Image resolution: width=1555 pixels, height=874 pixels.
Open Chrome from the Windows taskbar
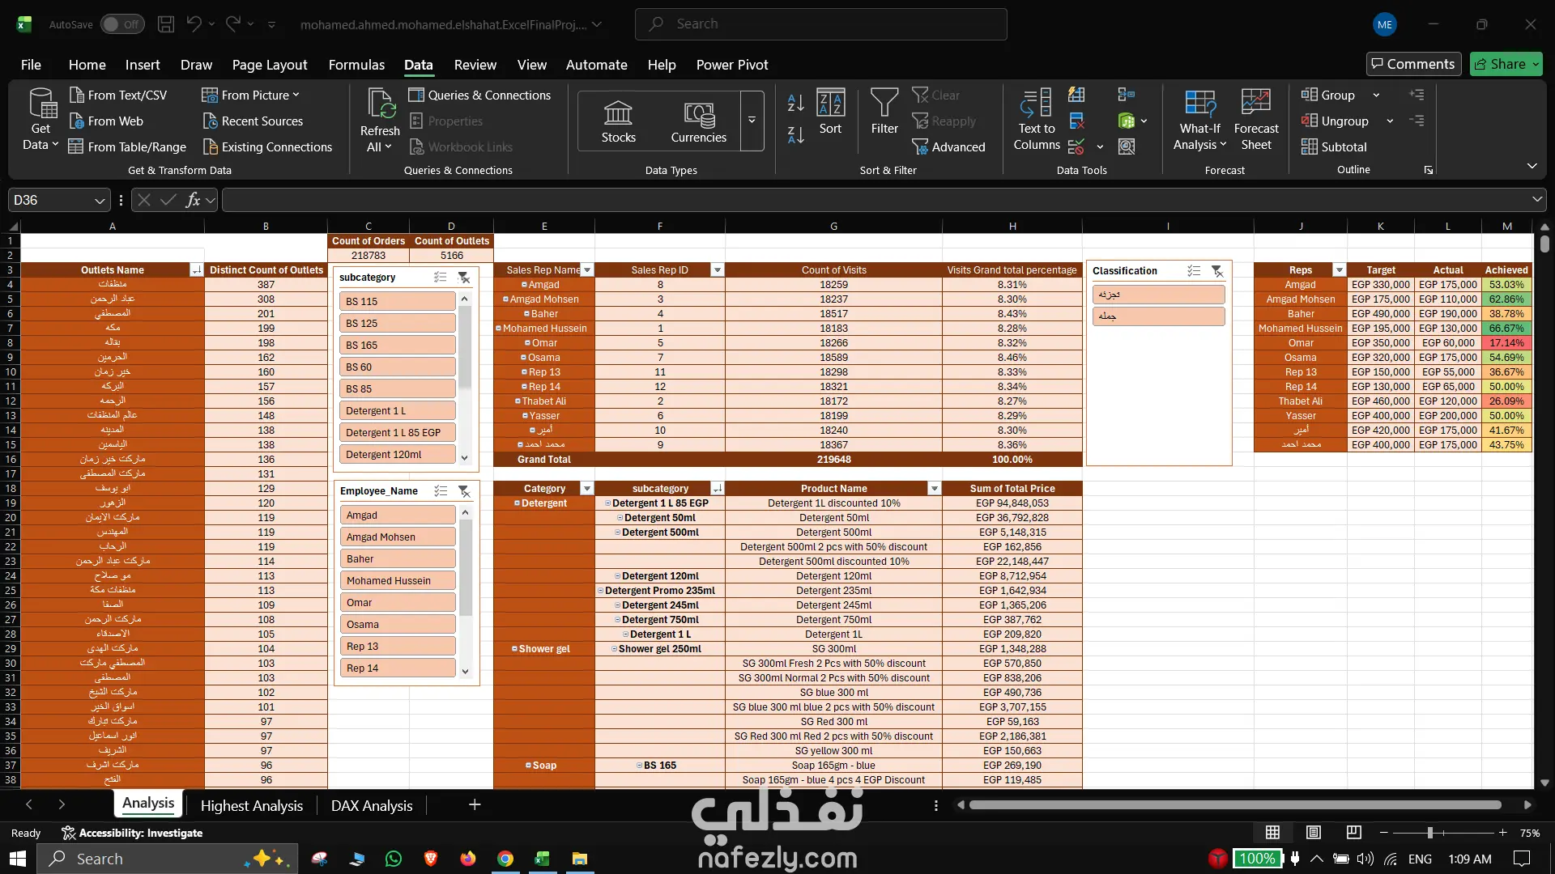(x=505, y=859)
